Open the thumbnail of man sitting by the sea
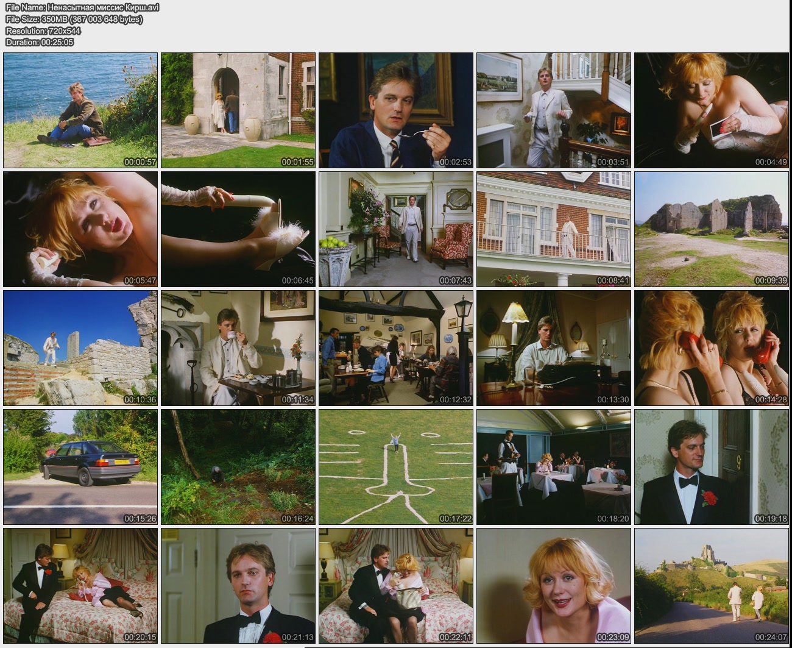The width and height of the screenshot is (792, 648). click(x=80, y=110)
